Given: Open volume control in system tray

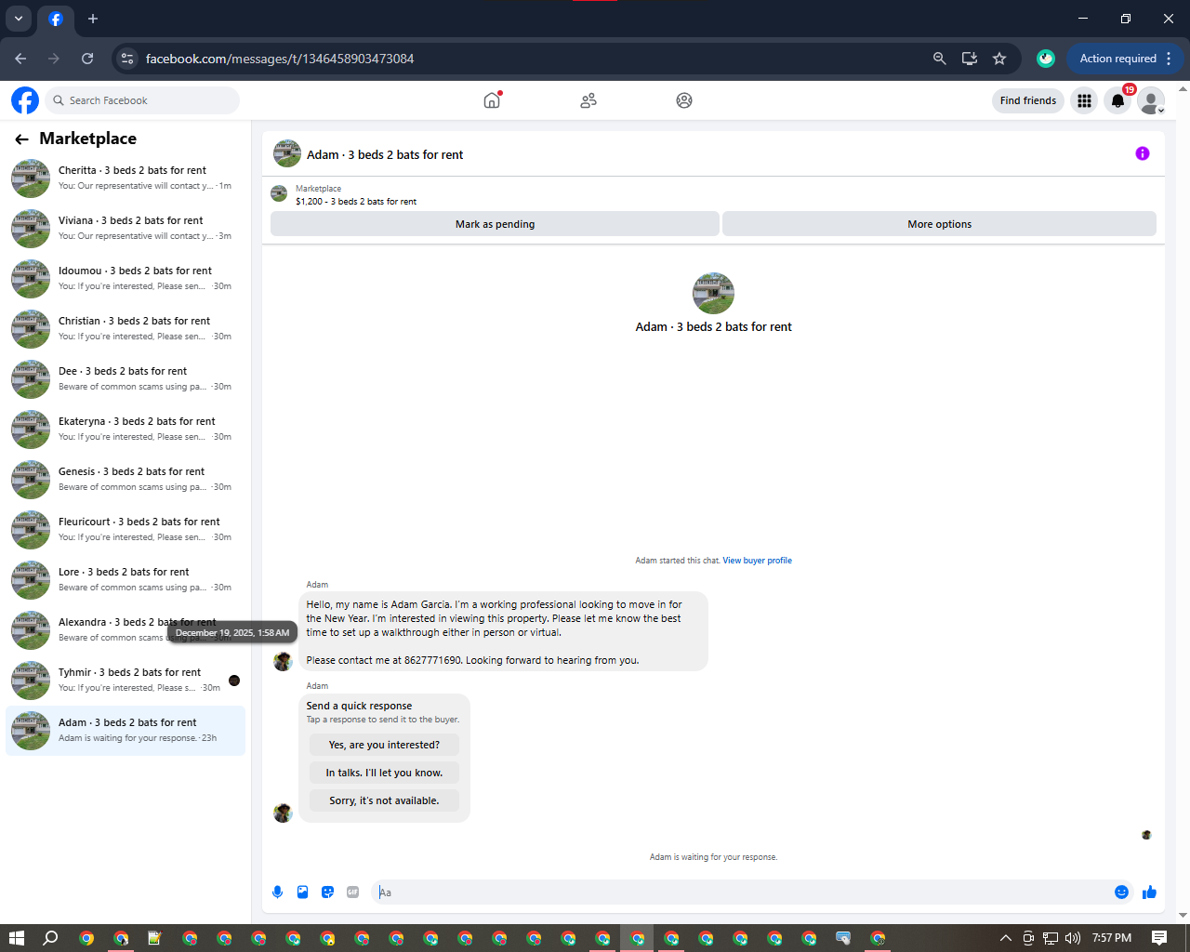Looking at the screenshot, I should [x=1073, y=938].
